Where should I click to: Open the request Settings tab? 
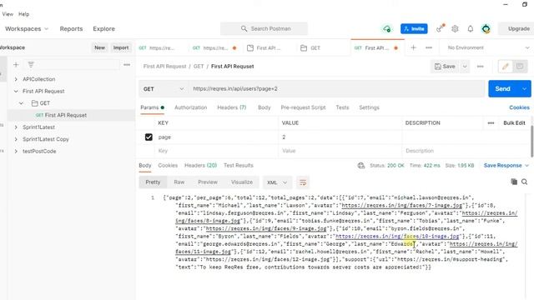[x=369, y=107]
